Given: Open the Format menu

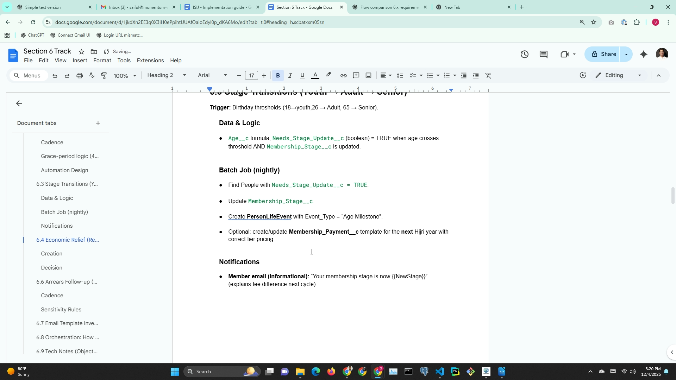Looking at the screenshot, I should (x=102, y=61).
